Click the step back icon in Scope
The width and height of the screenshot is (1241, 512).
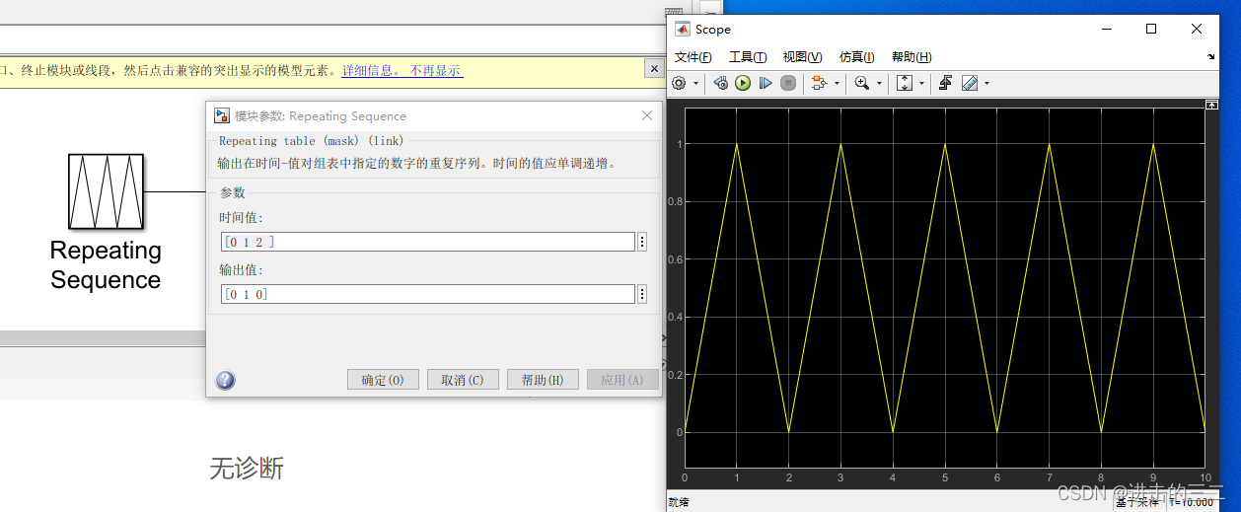click(x=721, y=84)
